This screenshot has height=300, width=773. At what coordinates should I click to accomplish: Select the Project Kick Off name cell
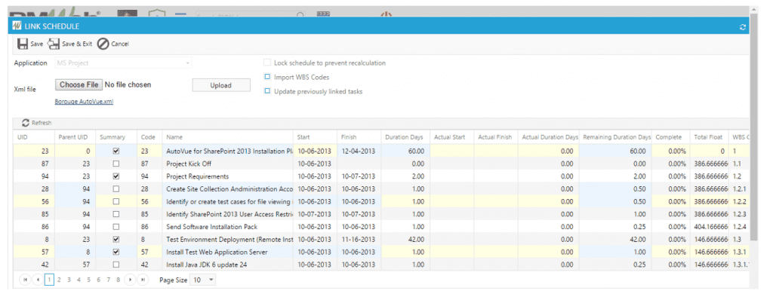click(228, 164)
